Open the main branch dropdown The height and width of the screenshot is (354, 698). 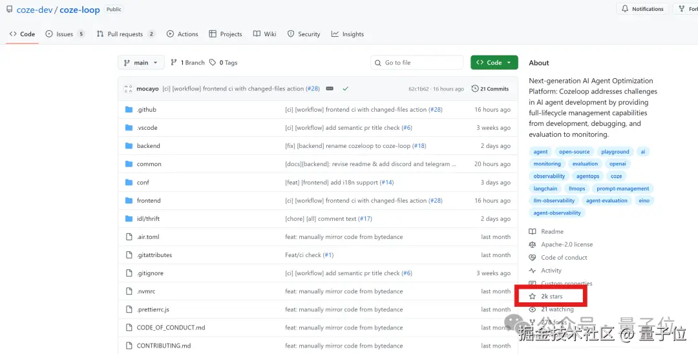[x=141, y=63]
